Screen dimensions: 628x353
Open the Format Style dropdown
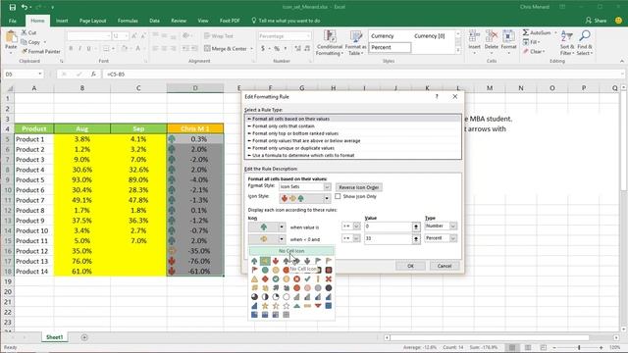327,187
